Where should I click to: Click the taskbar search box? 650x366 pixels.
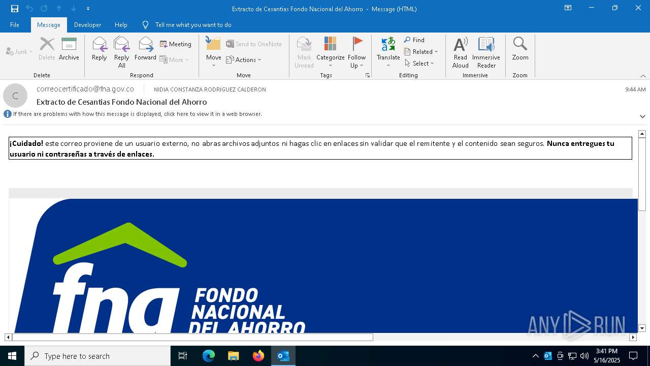[x=97, y=356]
